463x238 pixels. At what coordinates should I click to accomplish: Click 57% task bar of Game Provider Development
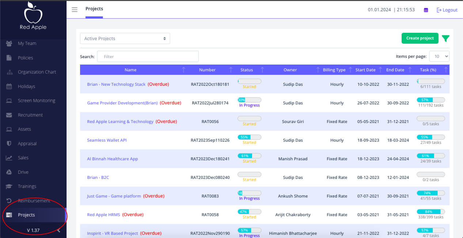[x=431, y=100]
